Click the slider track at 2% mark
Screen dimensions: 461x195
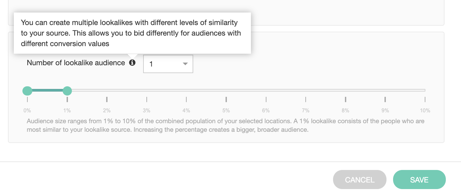point(107,90)
